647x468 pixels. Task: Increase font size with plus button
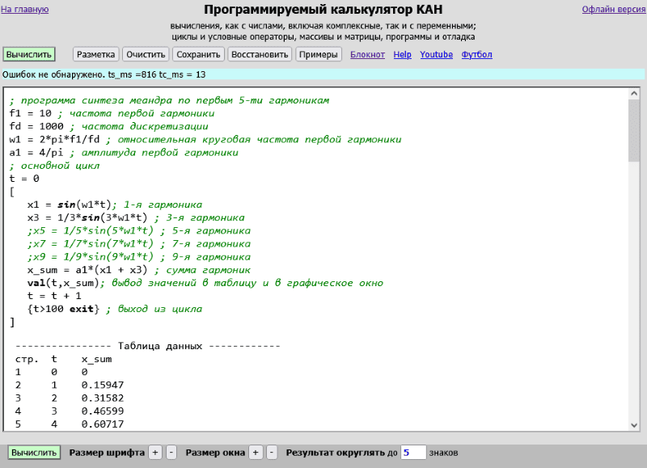[x=155, y=453]
